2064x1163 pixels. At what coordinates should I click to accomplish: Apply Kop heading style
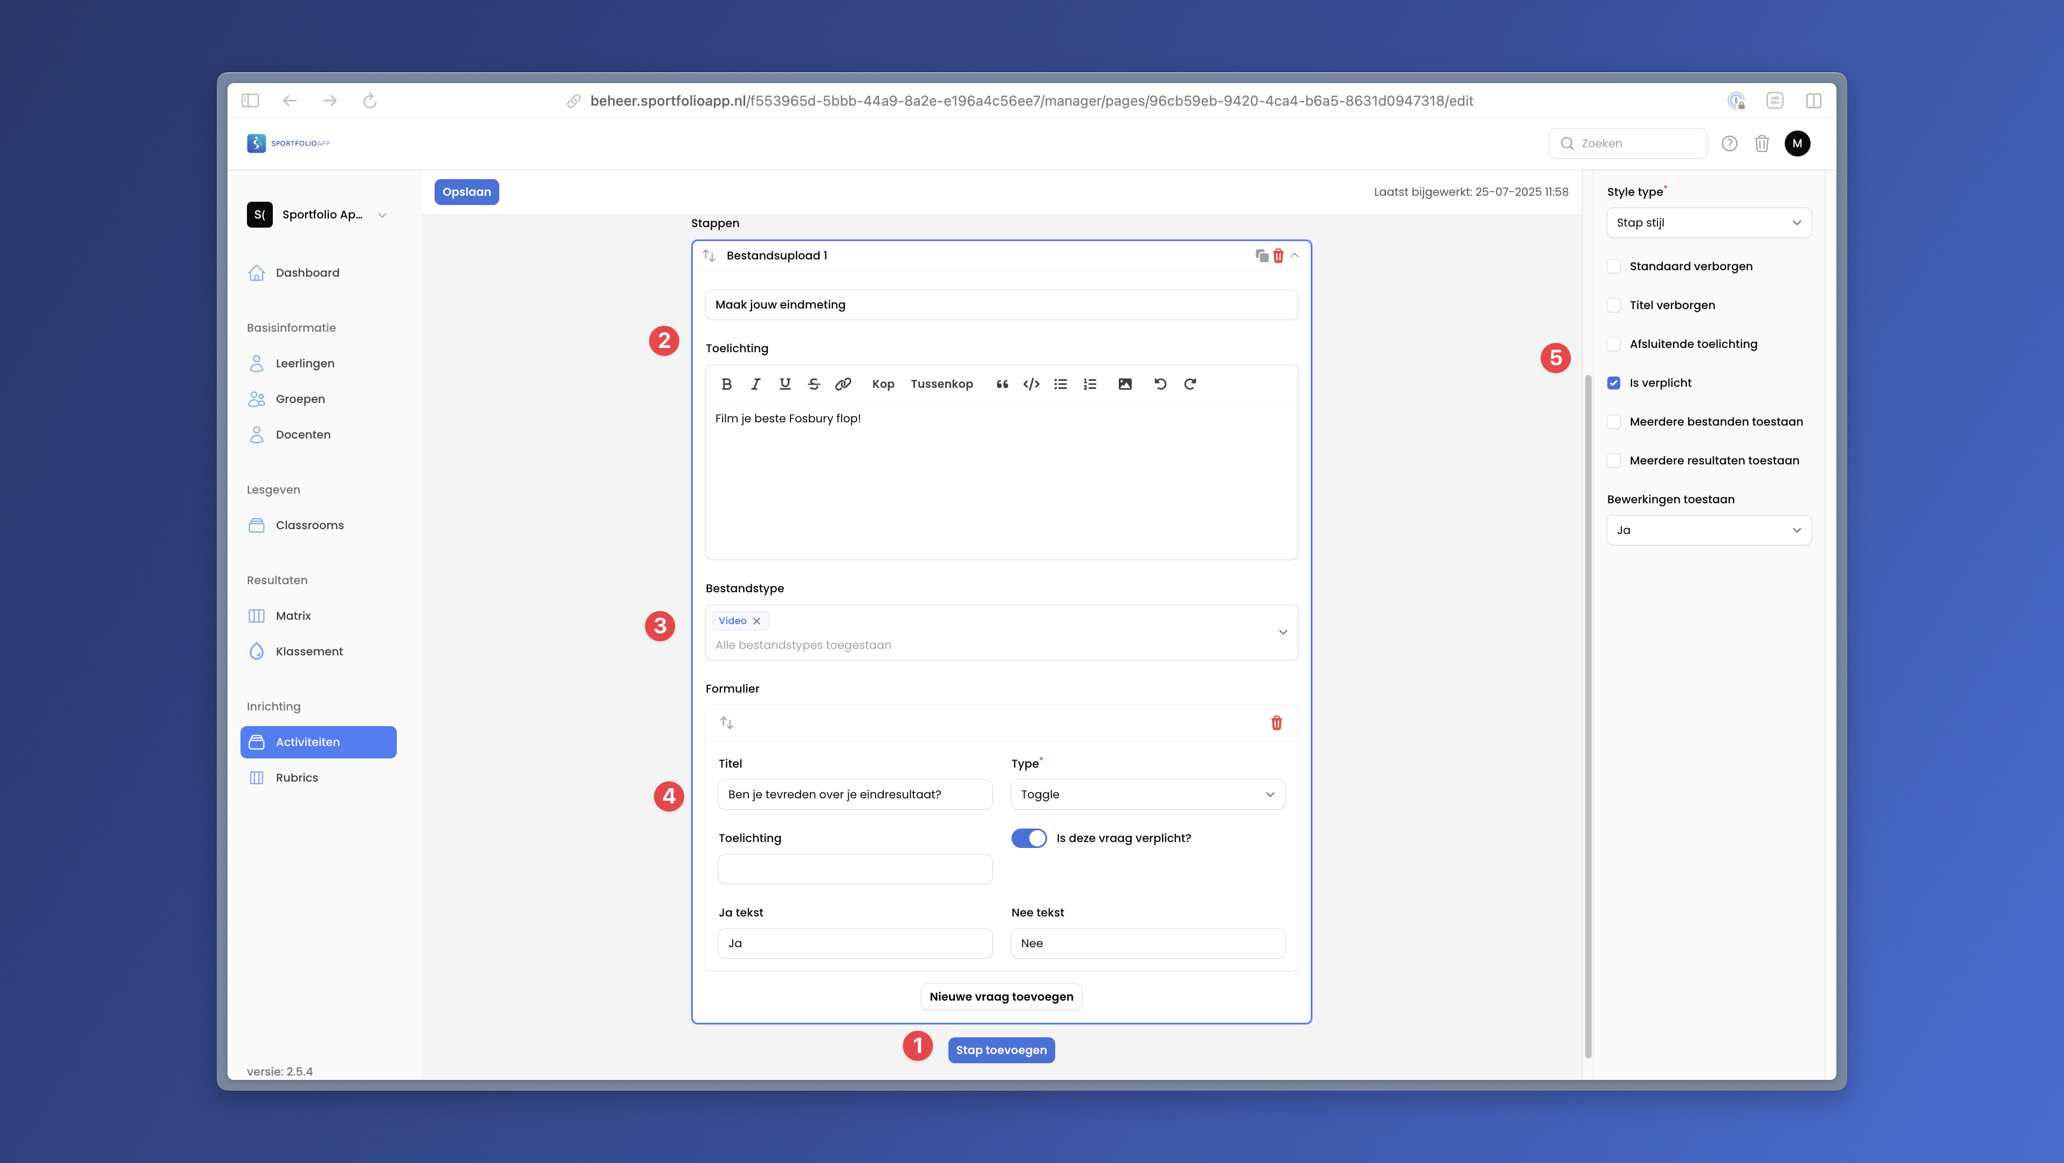click(x=883, y=384)
